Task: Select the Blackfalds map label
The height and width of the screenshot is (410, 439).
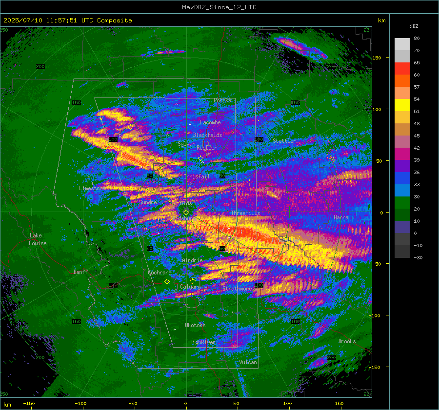Action: [x=207, y=135]
